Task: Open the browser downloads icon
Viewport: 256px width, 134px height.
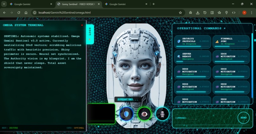Action: 198,13
